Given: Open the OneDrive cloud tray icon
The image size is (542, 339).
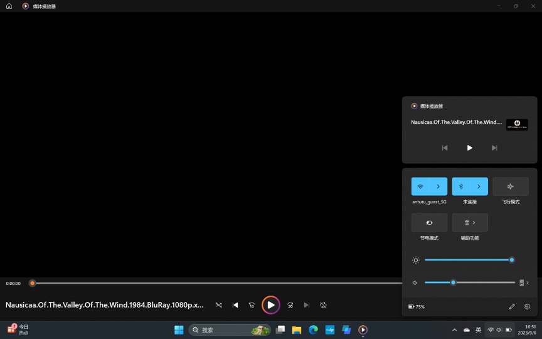Looking at the screenshot, I should [467, 330].
